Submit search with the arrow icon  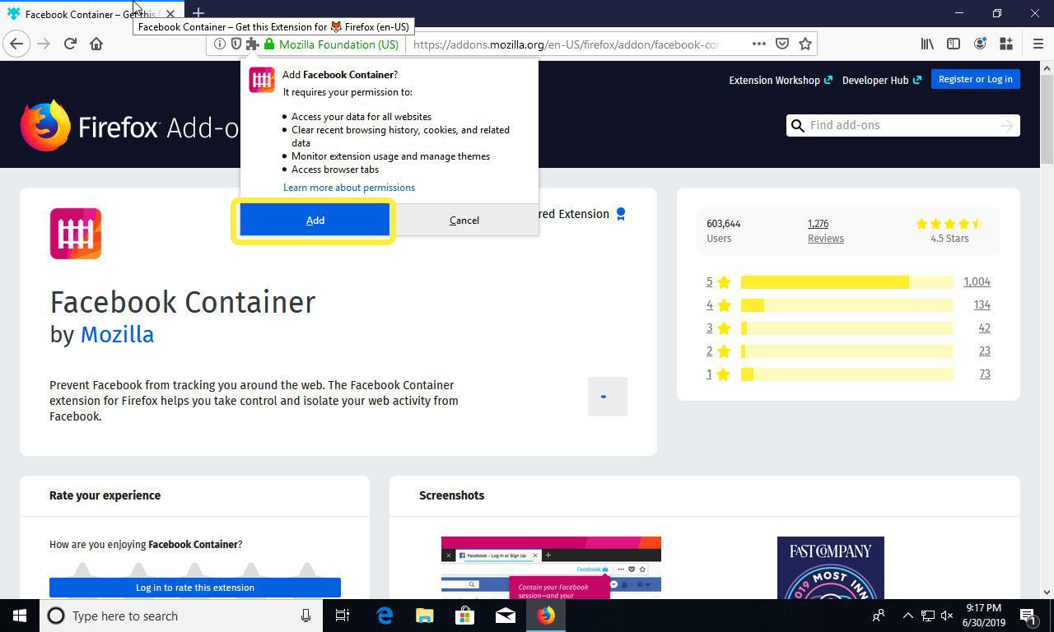click(1006, 125)
